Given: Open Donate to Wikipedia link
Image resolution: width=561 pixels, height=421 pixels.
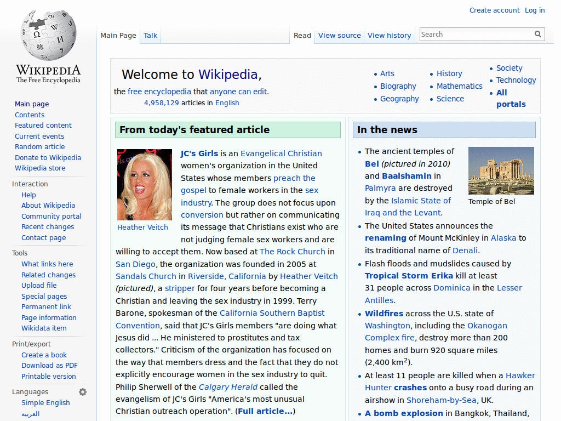Looking at the screenshot, I should (x=48, y=157).
